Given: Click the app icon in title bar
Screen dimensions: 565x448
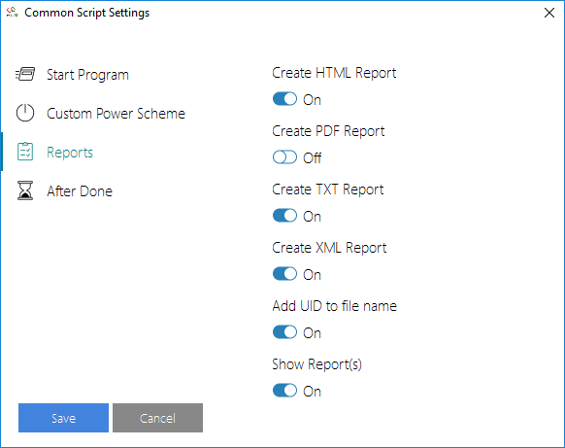Looking at the screenshot, I should tap(12, 13).
